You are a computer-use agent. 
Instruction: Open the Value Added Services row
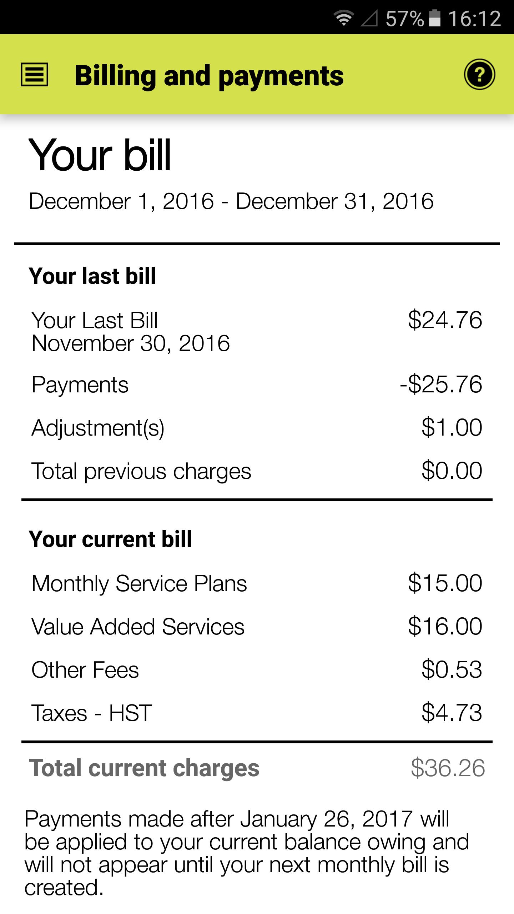pos(257,627)
